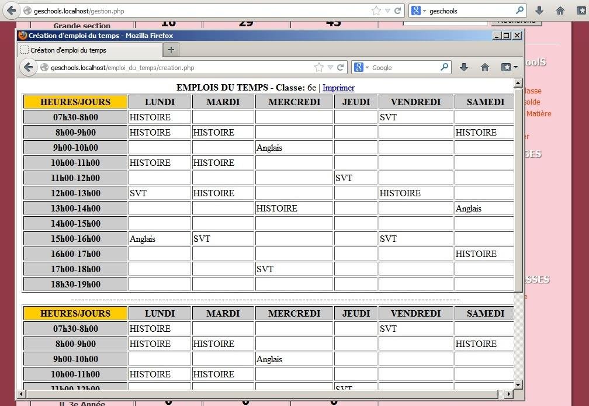The width and height of the screenshot is (589, 406).
Task: Open the popup window's Downloads arrow
Action: (x=464, y=68)
